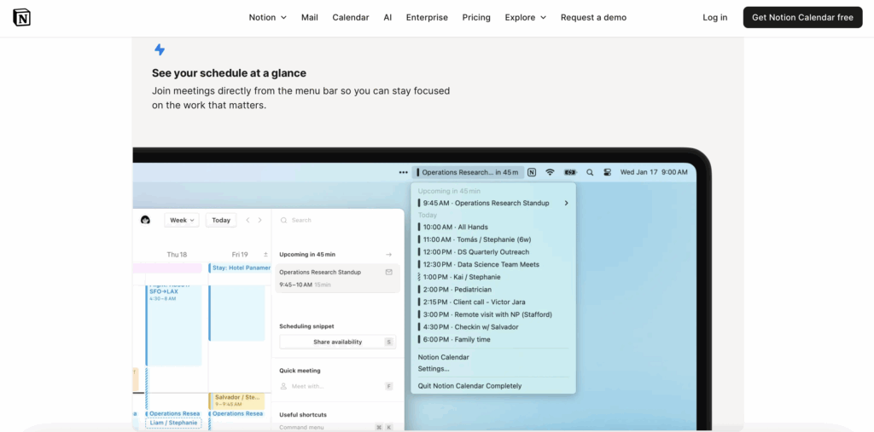Select 6:00 PM Family time entry
This screenshot has width=874, height=432.
click(x=493, y=339)
